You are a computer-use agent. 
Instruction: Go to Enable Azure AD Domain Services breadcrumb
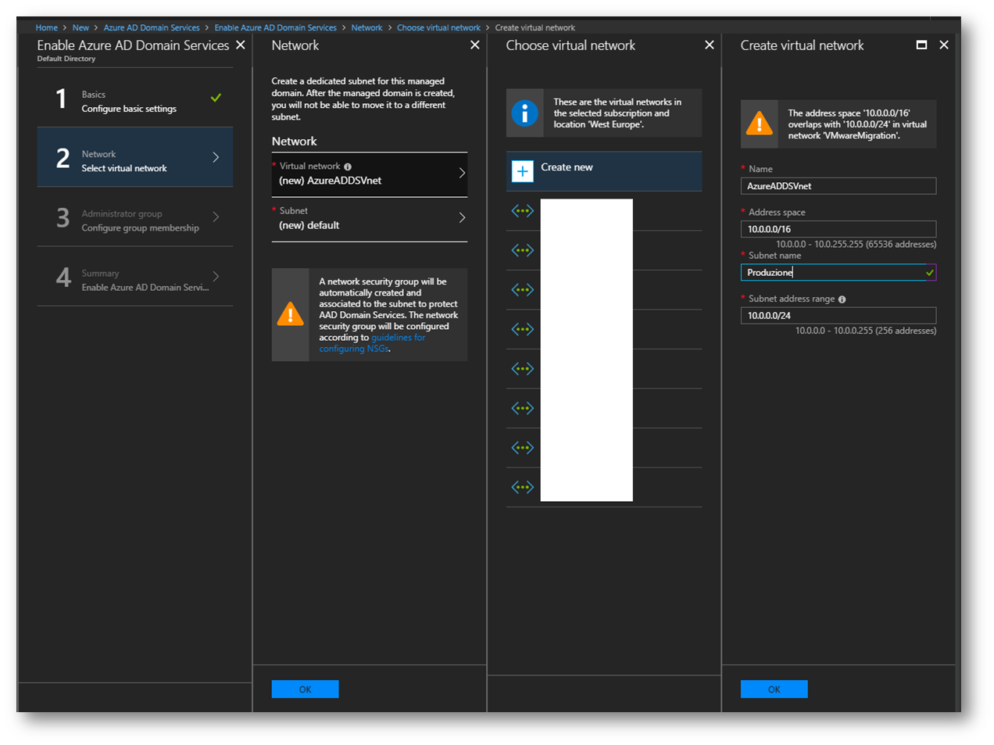(276, 28)
